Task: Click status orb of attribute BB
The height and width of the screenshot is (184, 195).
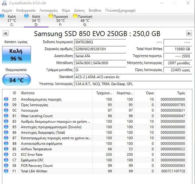Action: click(x=6, y=144)
